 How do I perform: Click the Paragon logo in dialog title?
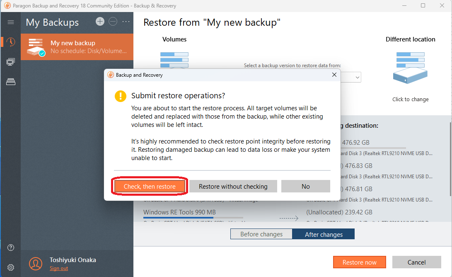click(x=111, y=75)
